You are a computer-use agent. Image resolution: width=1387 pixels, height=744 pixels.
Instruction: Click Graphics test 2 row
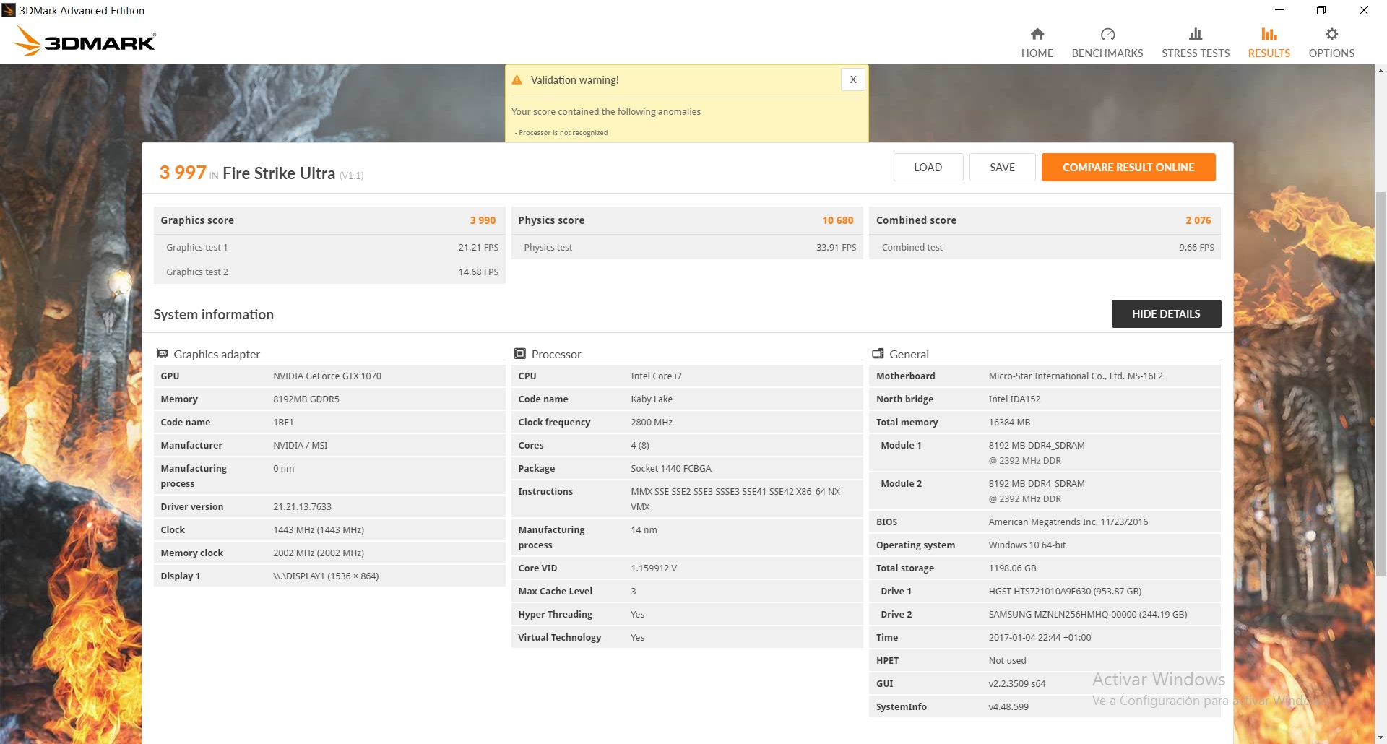tap(329, 272)
